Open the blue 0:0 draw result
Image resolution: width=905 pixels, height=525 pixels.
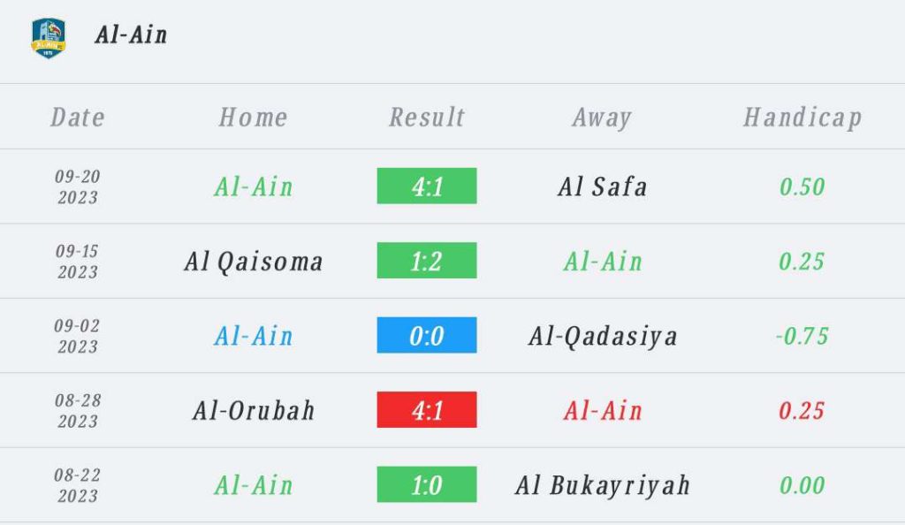(427, 336)
